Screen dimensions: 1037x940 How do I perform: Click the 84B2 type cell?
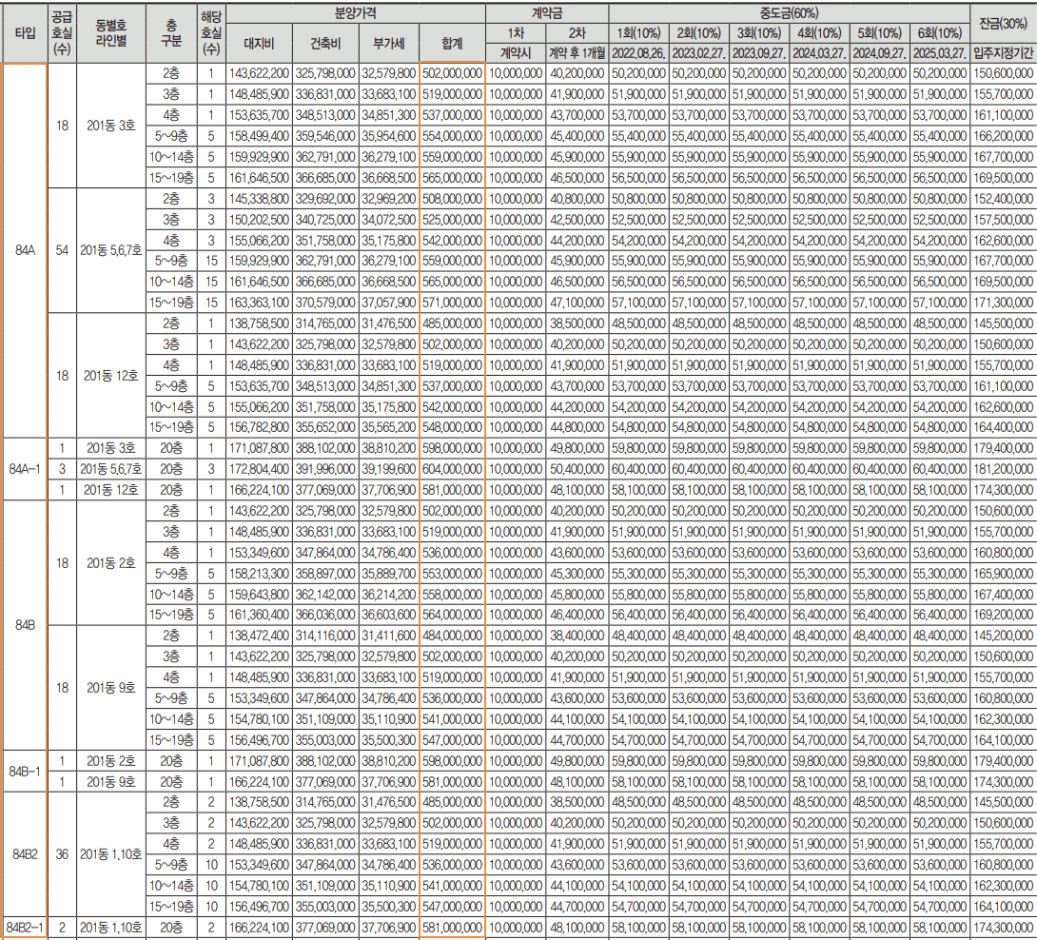tap(25, 854)
